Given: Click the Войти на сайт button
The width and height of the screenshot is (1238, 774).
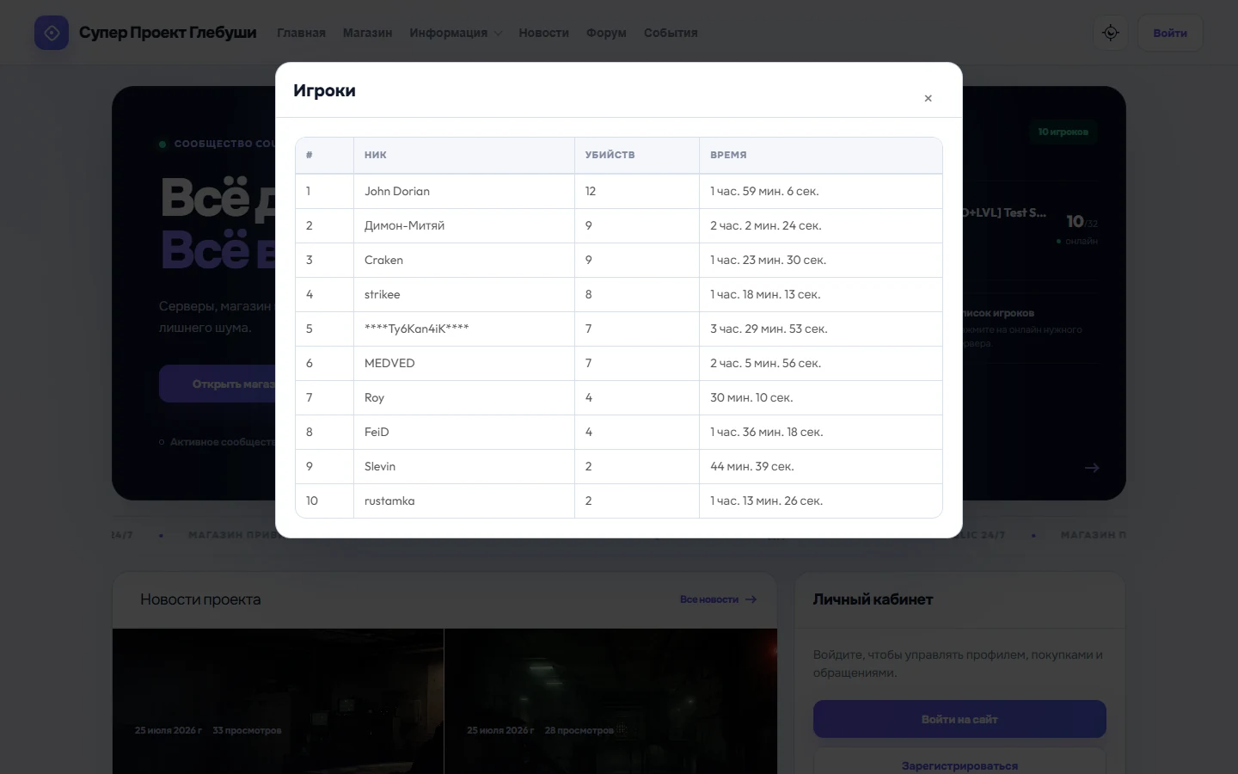Looking at the screenshot, I should (x=959, y=719).
